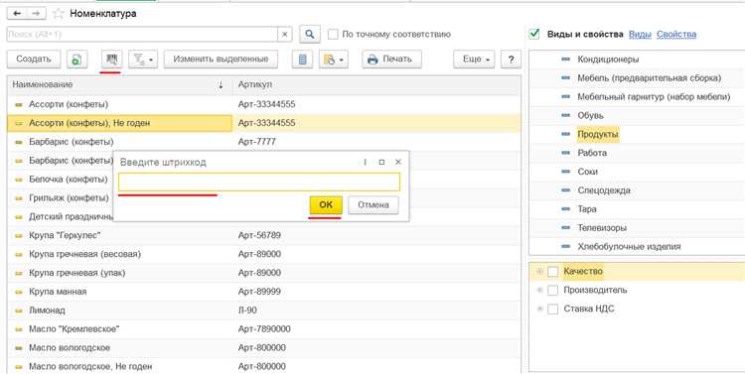Select row Крупа гречневая (весовая)
Image resolution: width=745 pixels, height=374 pixels.
tap(263, 254)
